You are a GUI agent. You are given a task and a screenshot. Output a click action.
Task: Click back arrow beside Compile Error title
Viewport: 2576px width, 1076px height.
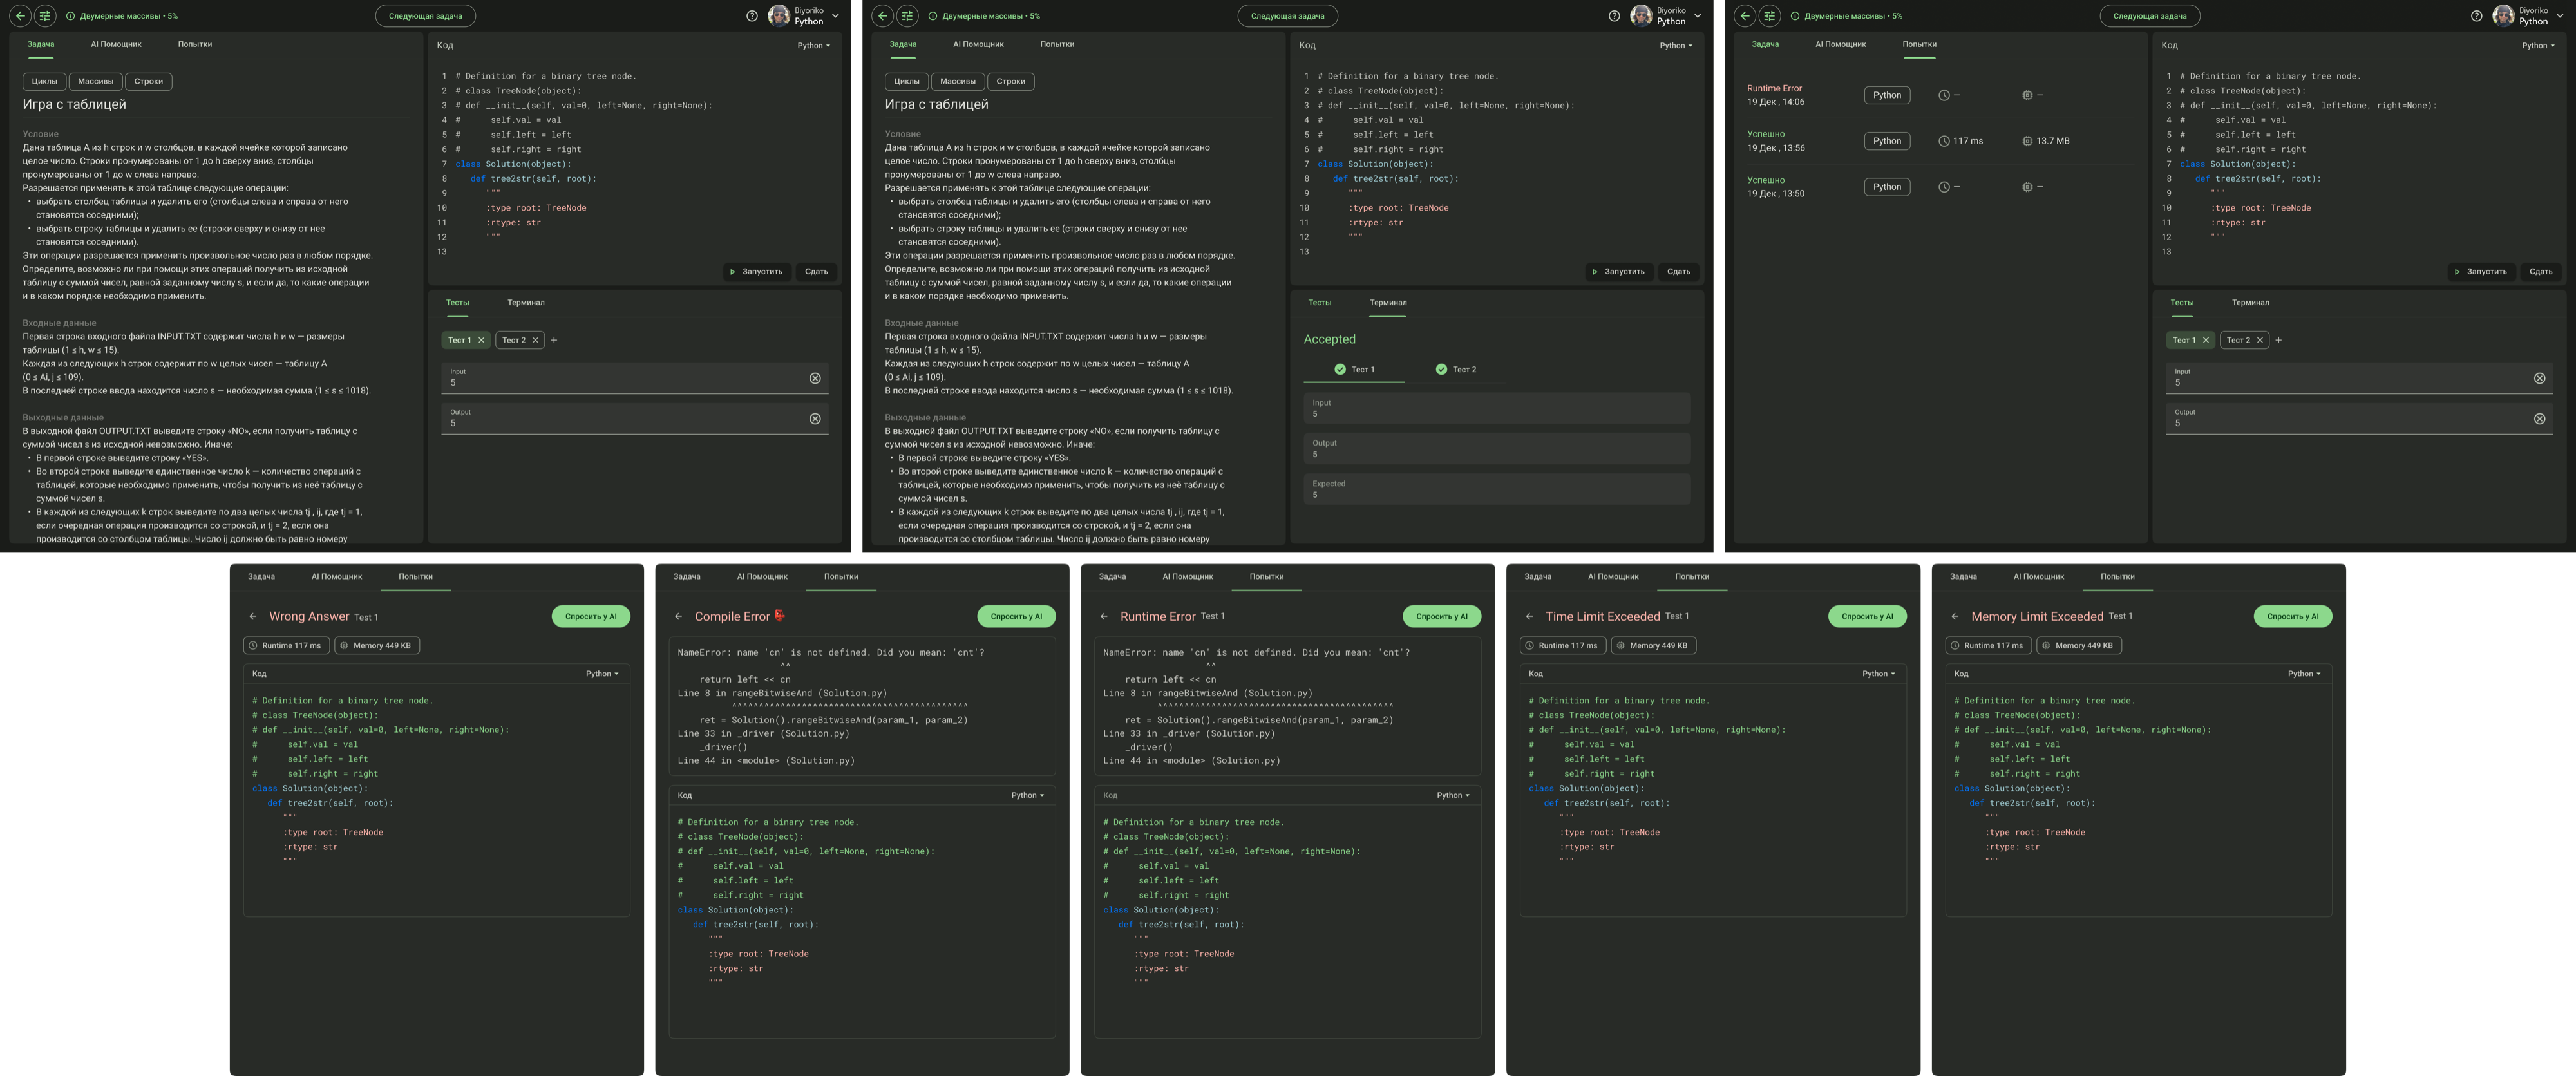[x=678, y=617]
